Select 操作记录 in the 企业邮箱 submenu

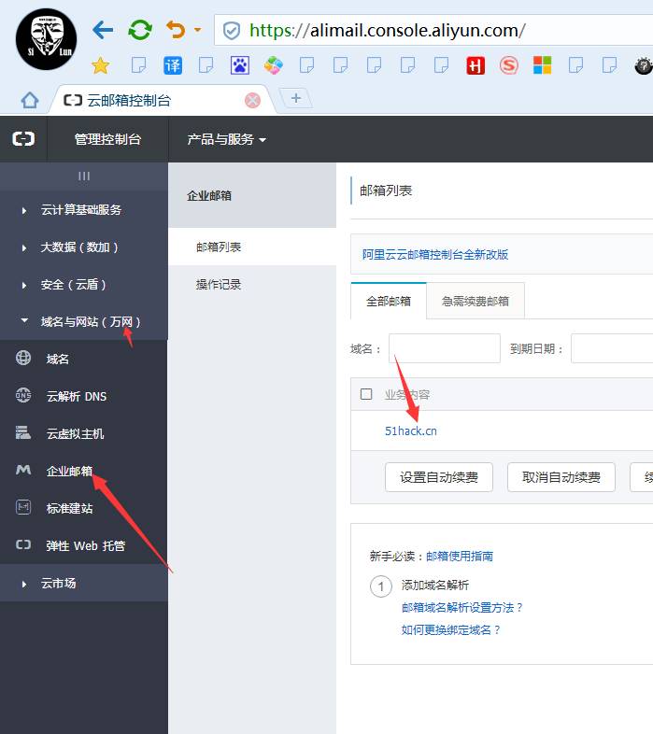[x=252, y=284]
